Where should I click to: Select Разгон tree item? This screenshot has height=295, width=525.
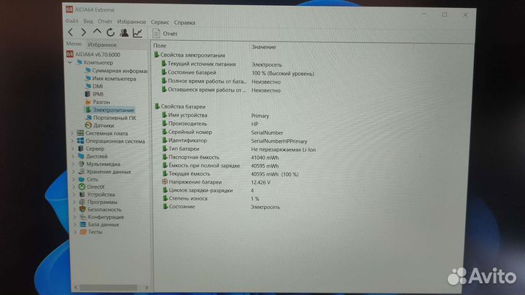101,102
